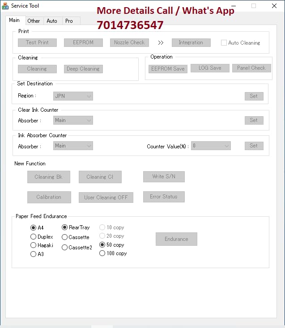The width and height of the screenshot is (285, 328).
Task: Enable the Auto Cleaning checkbox
Action: (x=224, y=42)
